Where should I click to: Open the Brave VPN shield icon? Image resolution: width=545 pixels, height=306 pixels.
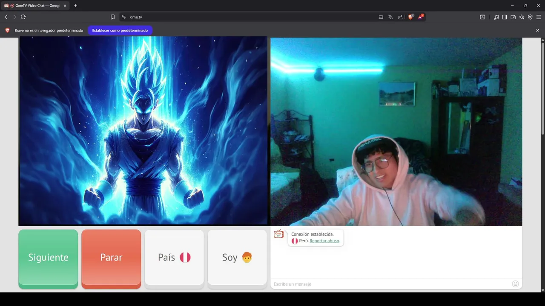530,17
